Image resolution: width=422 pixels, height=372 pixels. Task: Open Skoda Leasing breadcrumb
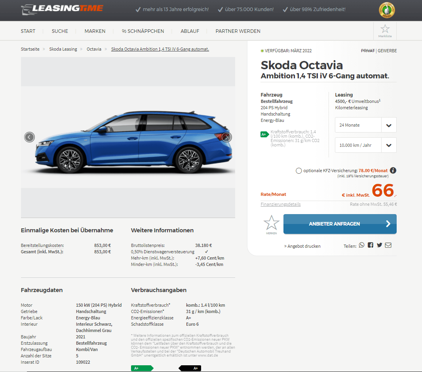(x=63, y=49)
